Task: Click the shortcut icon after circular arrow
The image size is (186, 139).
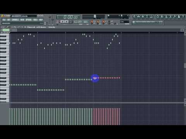Action: tap(162, 17)
